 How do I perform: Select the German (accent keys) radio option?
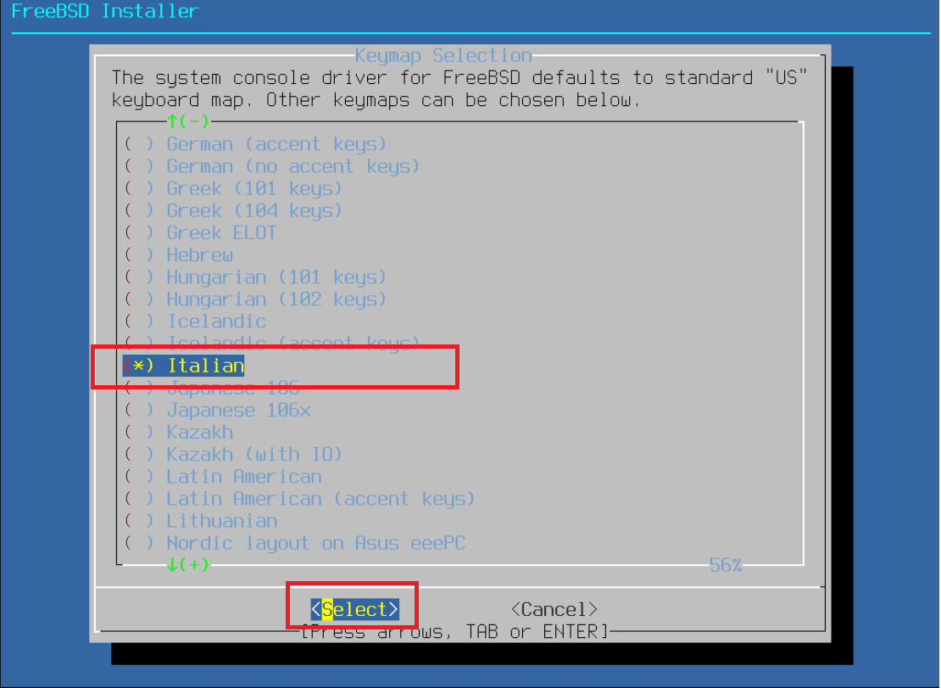(255, 145)
